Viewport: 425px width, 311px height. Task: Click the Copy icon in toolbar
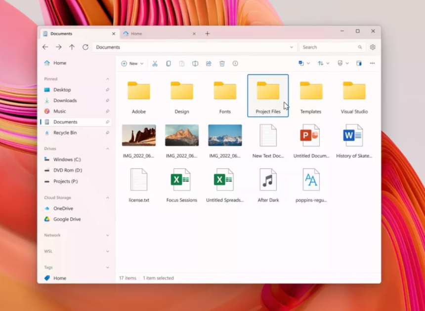point(169,64)
